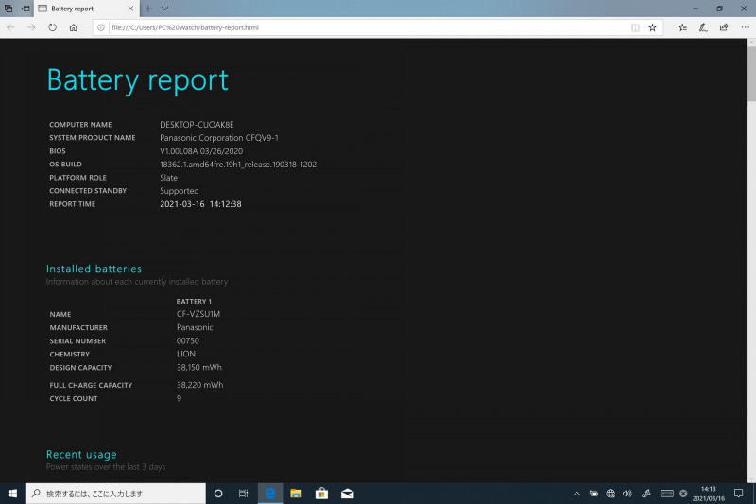Open the clock showing 14:13

point(708,494)
